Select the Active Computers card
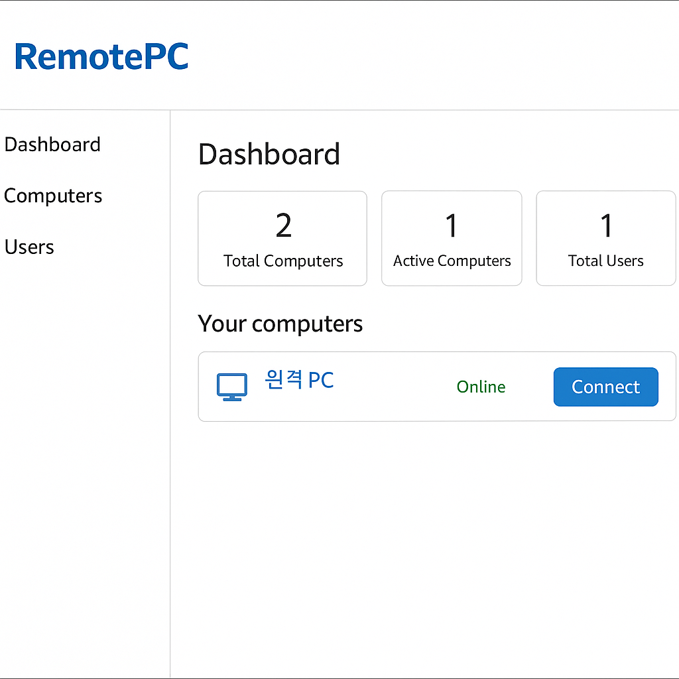This screenshot has height=679, width=679. [452, 238]
